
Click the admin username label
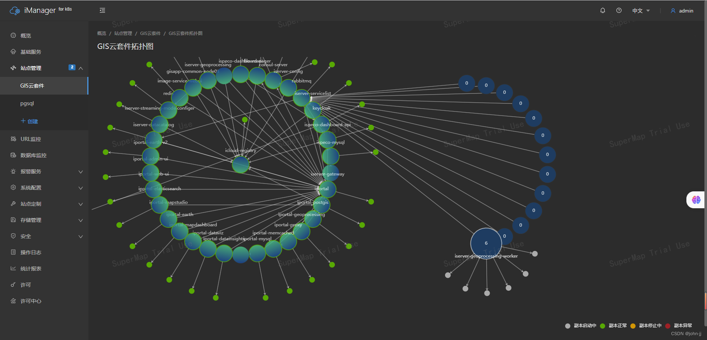pyautogui.click(x=686, y=11)
